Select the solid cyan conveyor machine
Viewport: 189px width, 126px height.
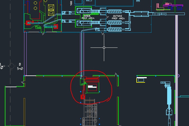click(x=169, y=96)
